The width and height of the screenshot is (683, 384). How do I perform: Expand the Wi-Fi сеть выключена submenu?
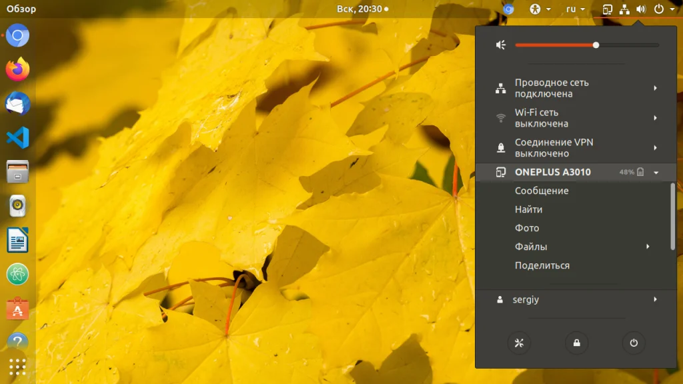coord(576,118)
